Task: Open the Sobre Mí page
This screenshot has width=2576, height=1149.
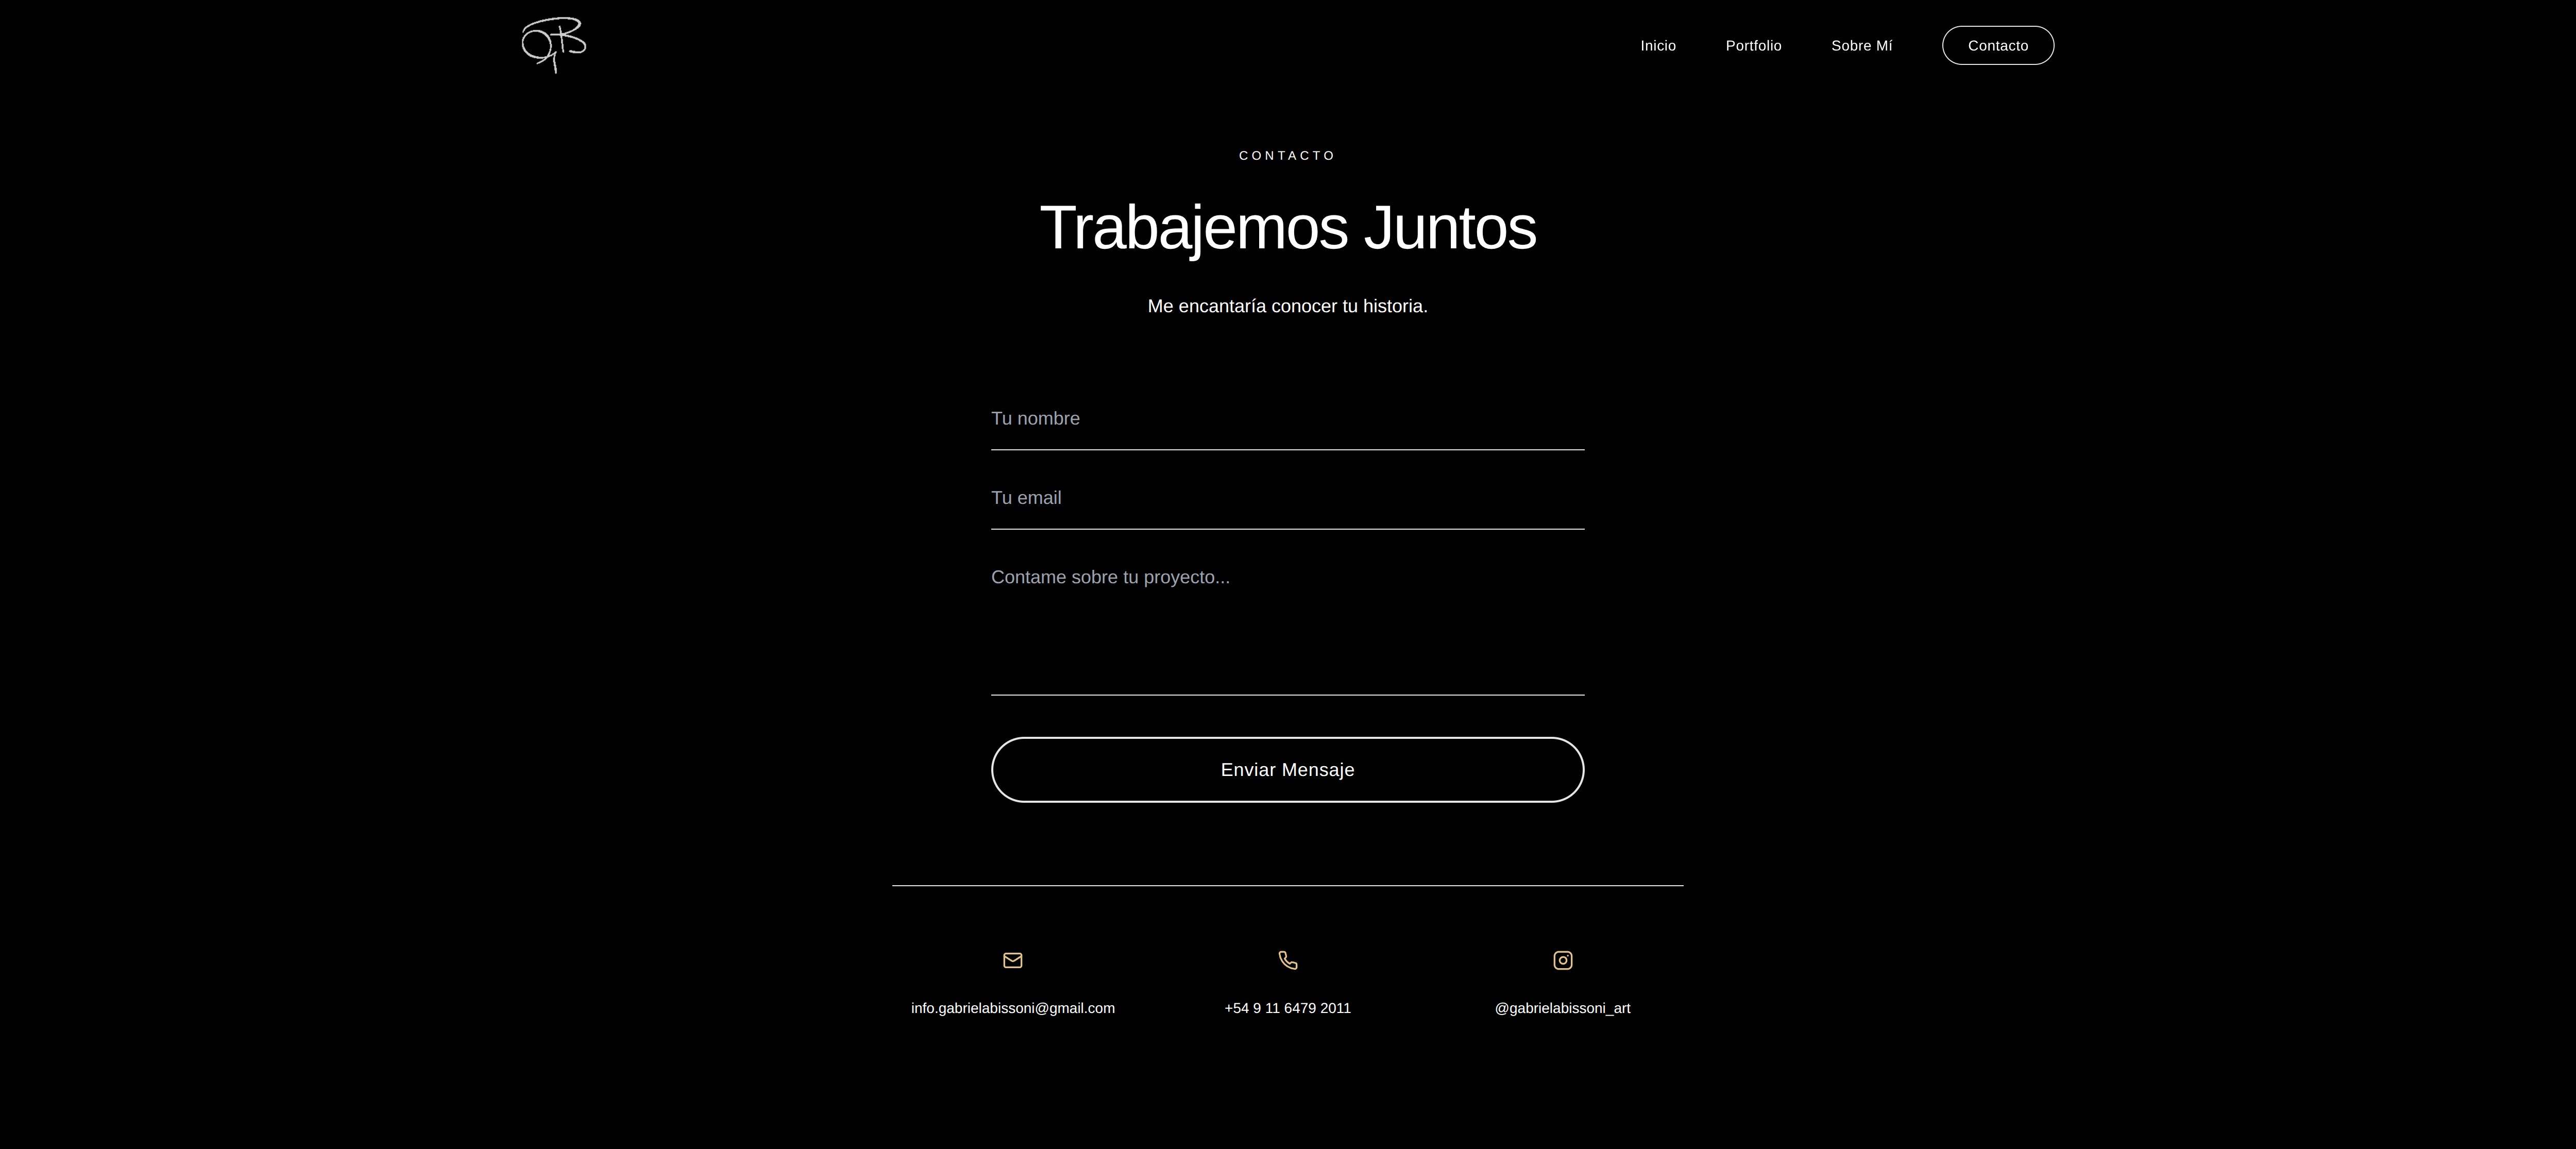Action: [x=1861, y=46]
